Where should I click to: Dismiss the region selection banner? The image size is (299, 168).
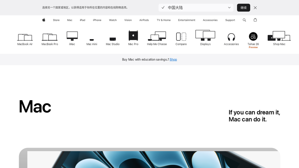[x=255, y=8]
